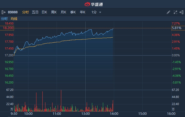Expand chart to fullscreen

click(175, 12)
